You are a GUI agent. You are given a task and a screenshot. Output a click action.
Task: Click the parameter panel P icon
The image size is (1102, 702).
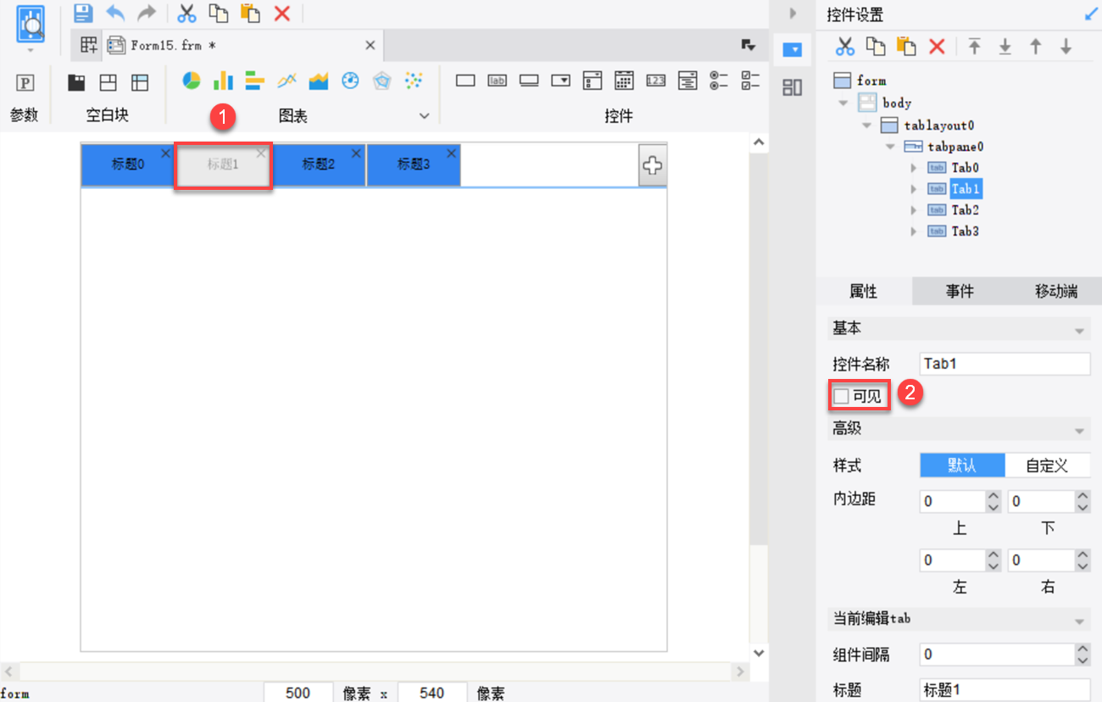click(25, 82)
